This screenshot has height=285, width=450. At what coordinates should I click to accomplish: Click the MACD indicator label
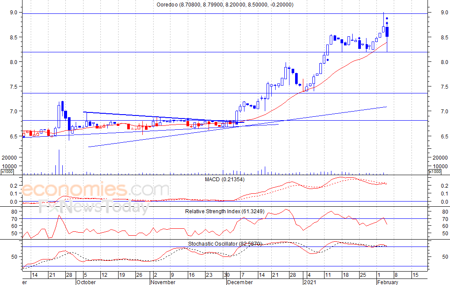pos(225,179)
